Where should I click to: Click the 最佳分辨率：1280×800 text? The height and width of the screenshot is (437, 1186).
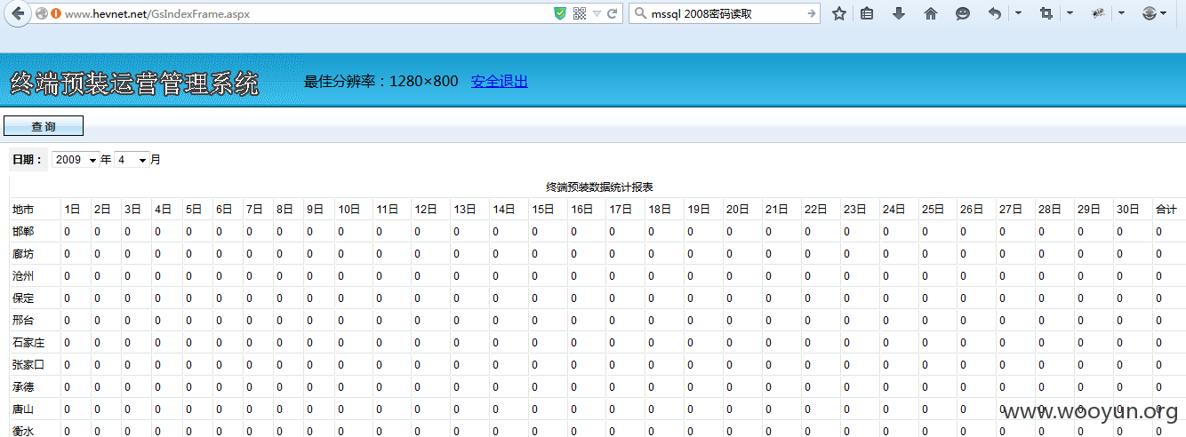(381, 82)
